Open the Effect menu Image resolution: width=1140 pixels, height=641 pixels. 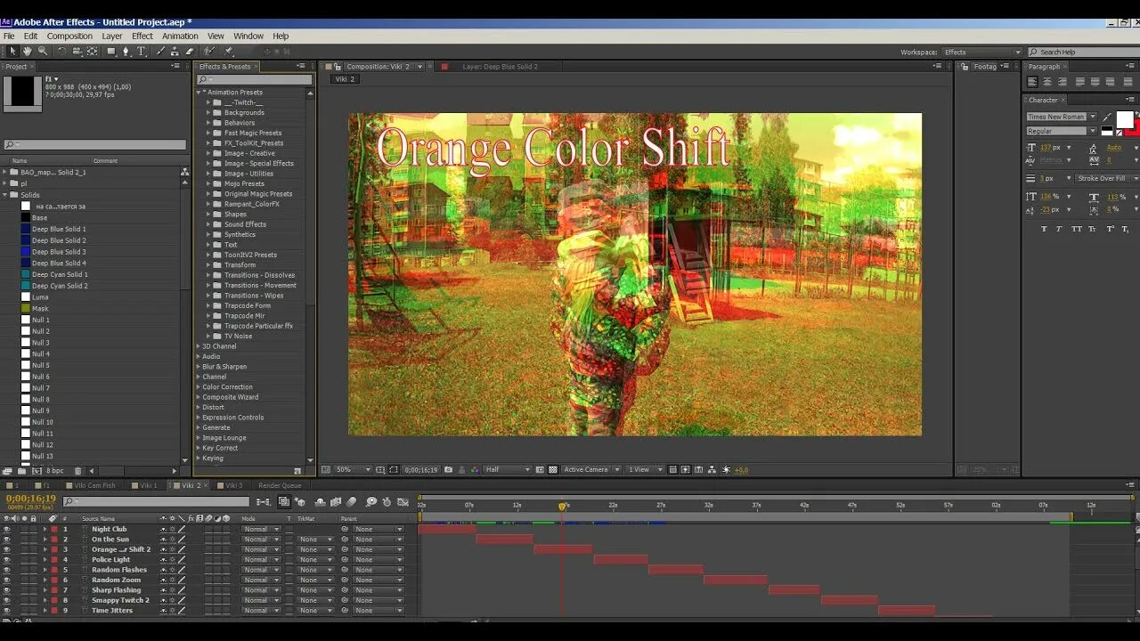click(x=142, y=37)
